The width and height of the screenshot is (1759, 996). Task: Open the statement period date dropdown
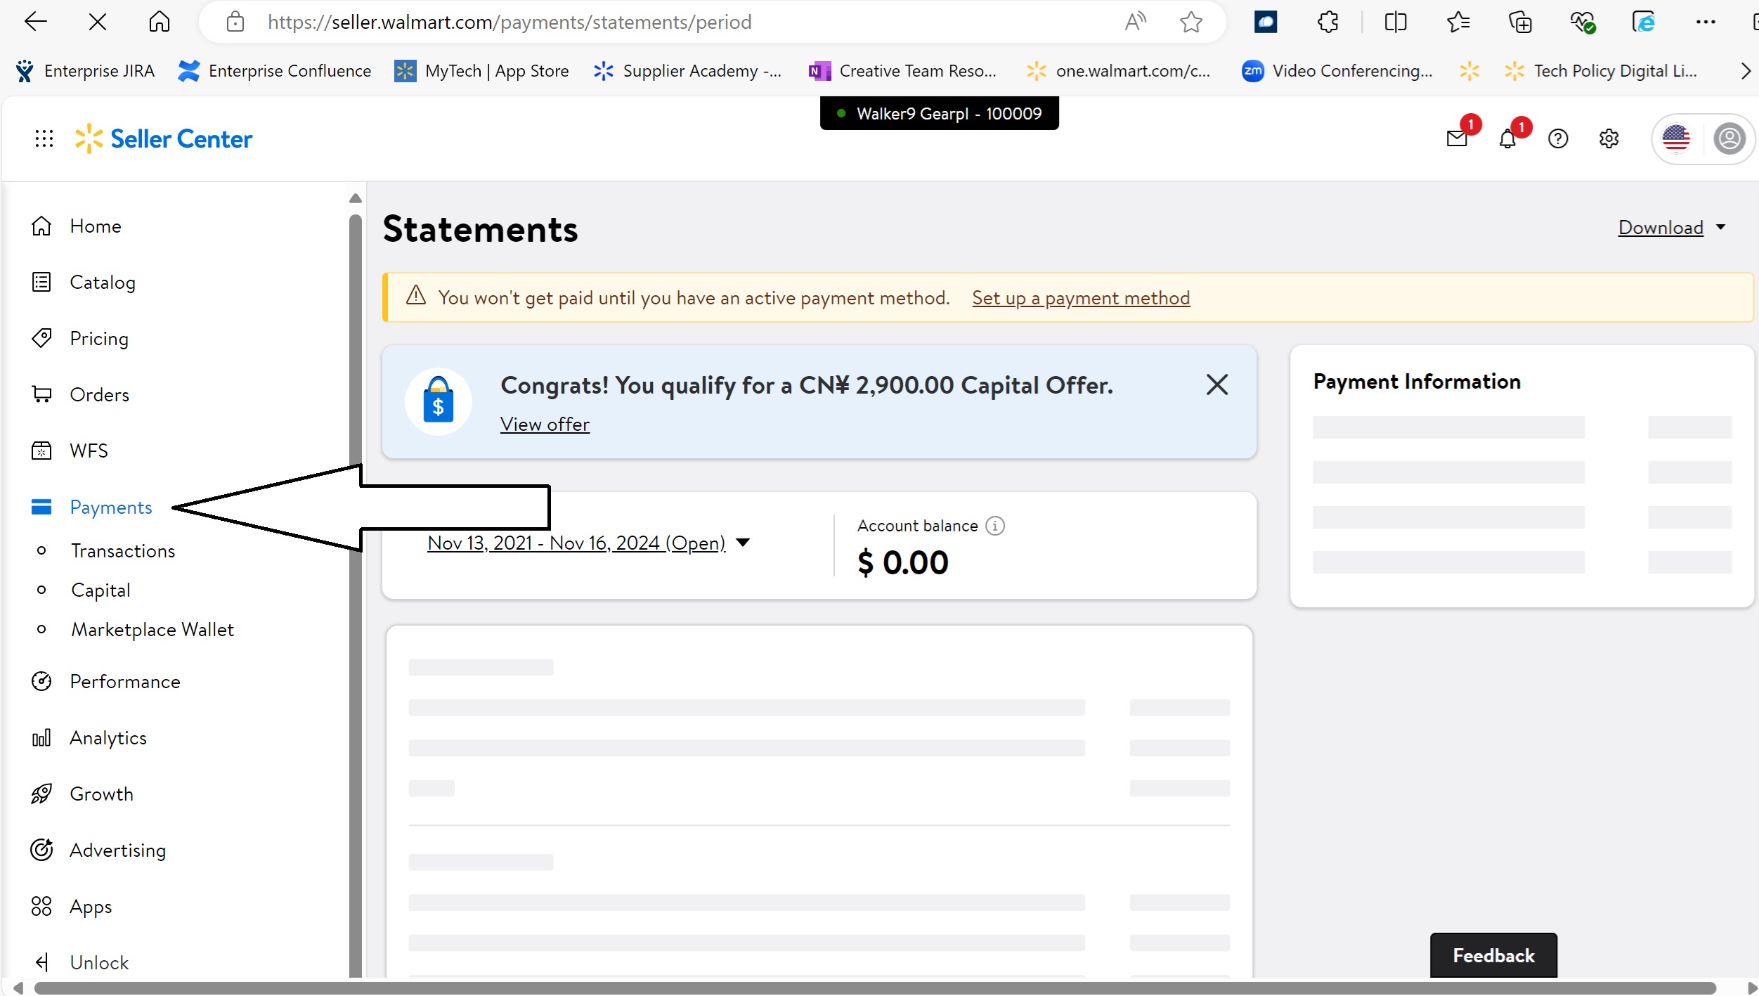pyautogui.click(x=589, y=543)
